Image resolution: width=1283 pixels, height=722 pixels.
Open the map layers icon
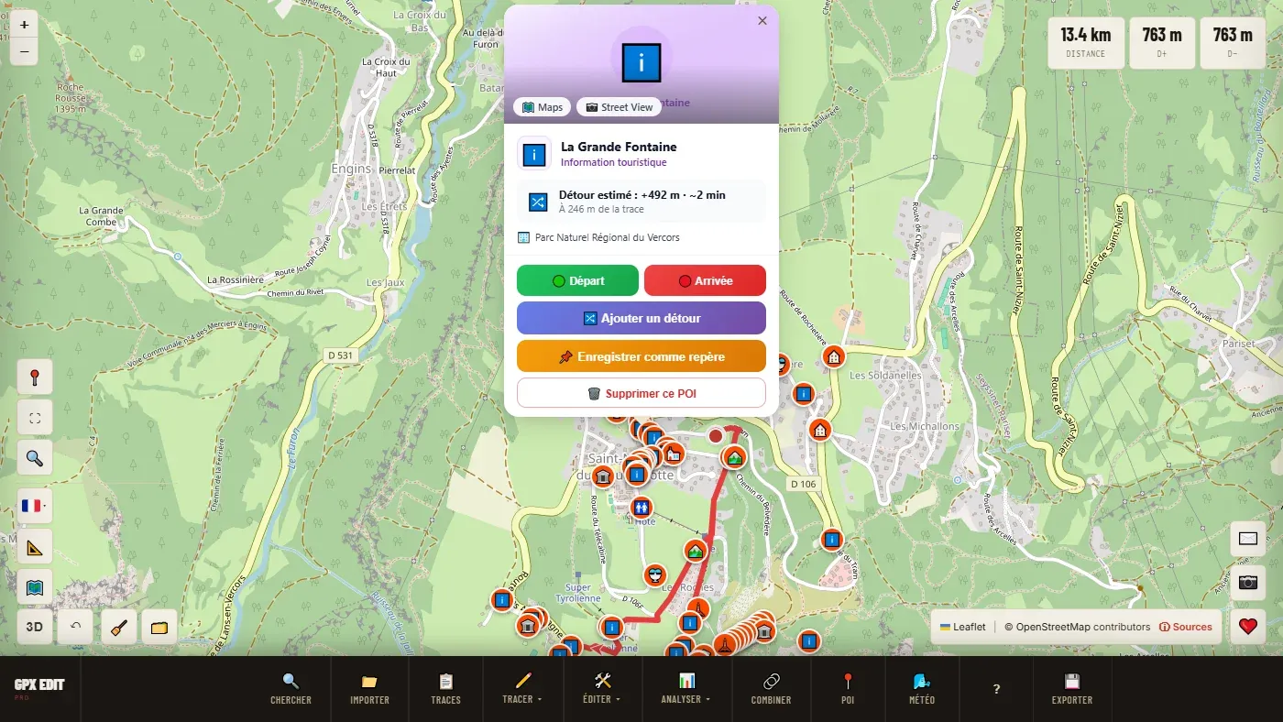click(35, 587)
